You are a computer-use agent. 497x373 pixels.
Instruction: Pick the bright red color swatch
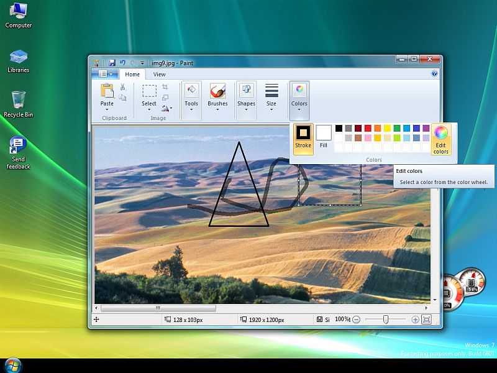click(368, 128)
